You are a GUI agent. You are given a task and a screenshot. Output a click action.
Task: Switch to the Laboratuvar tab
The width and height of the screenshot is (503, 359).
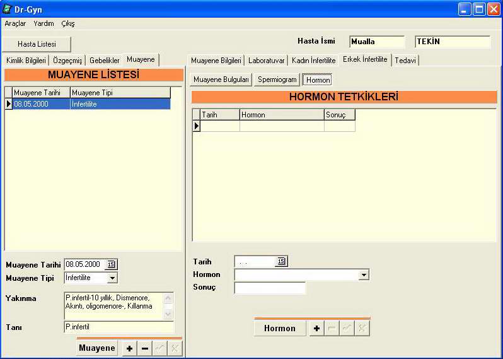[266, 61]
